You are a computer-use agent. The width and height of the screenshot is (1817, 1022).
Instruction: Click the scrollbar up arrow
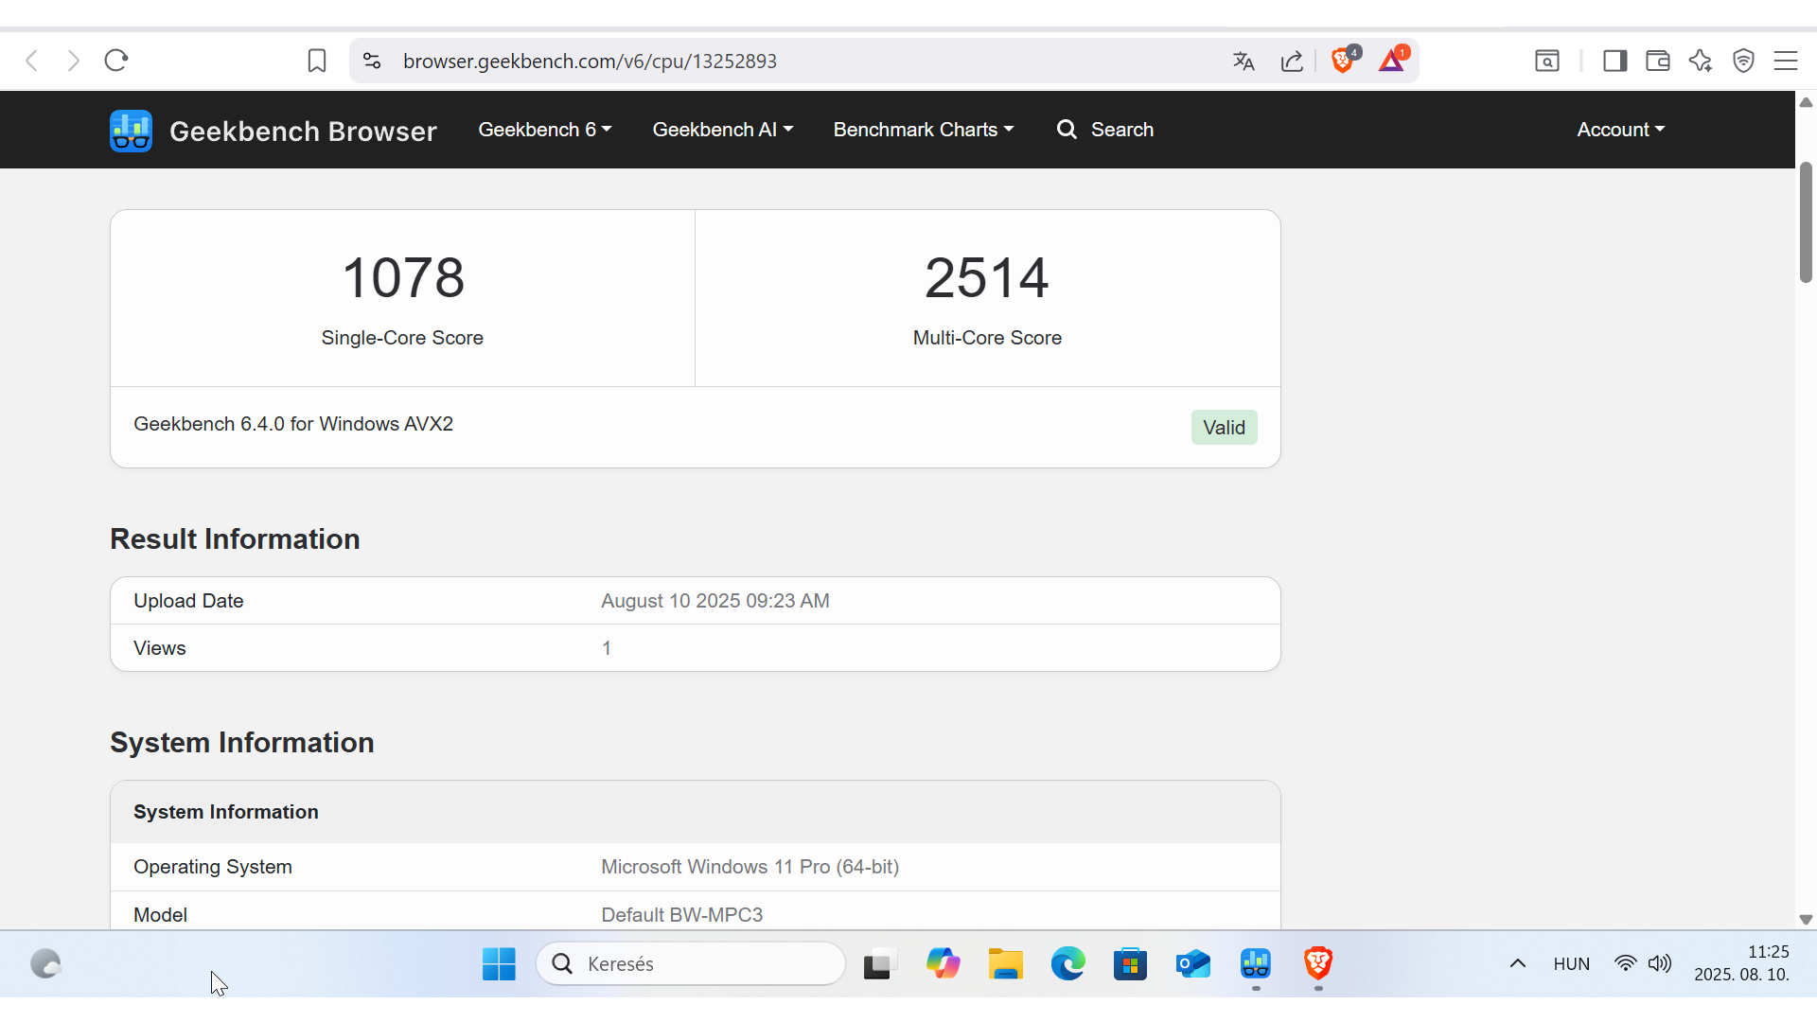click(1806, 102)
